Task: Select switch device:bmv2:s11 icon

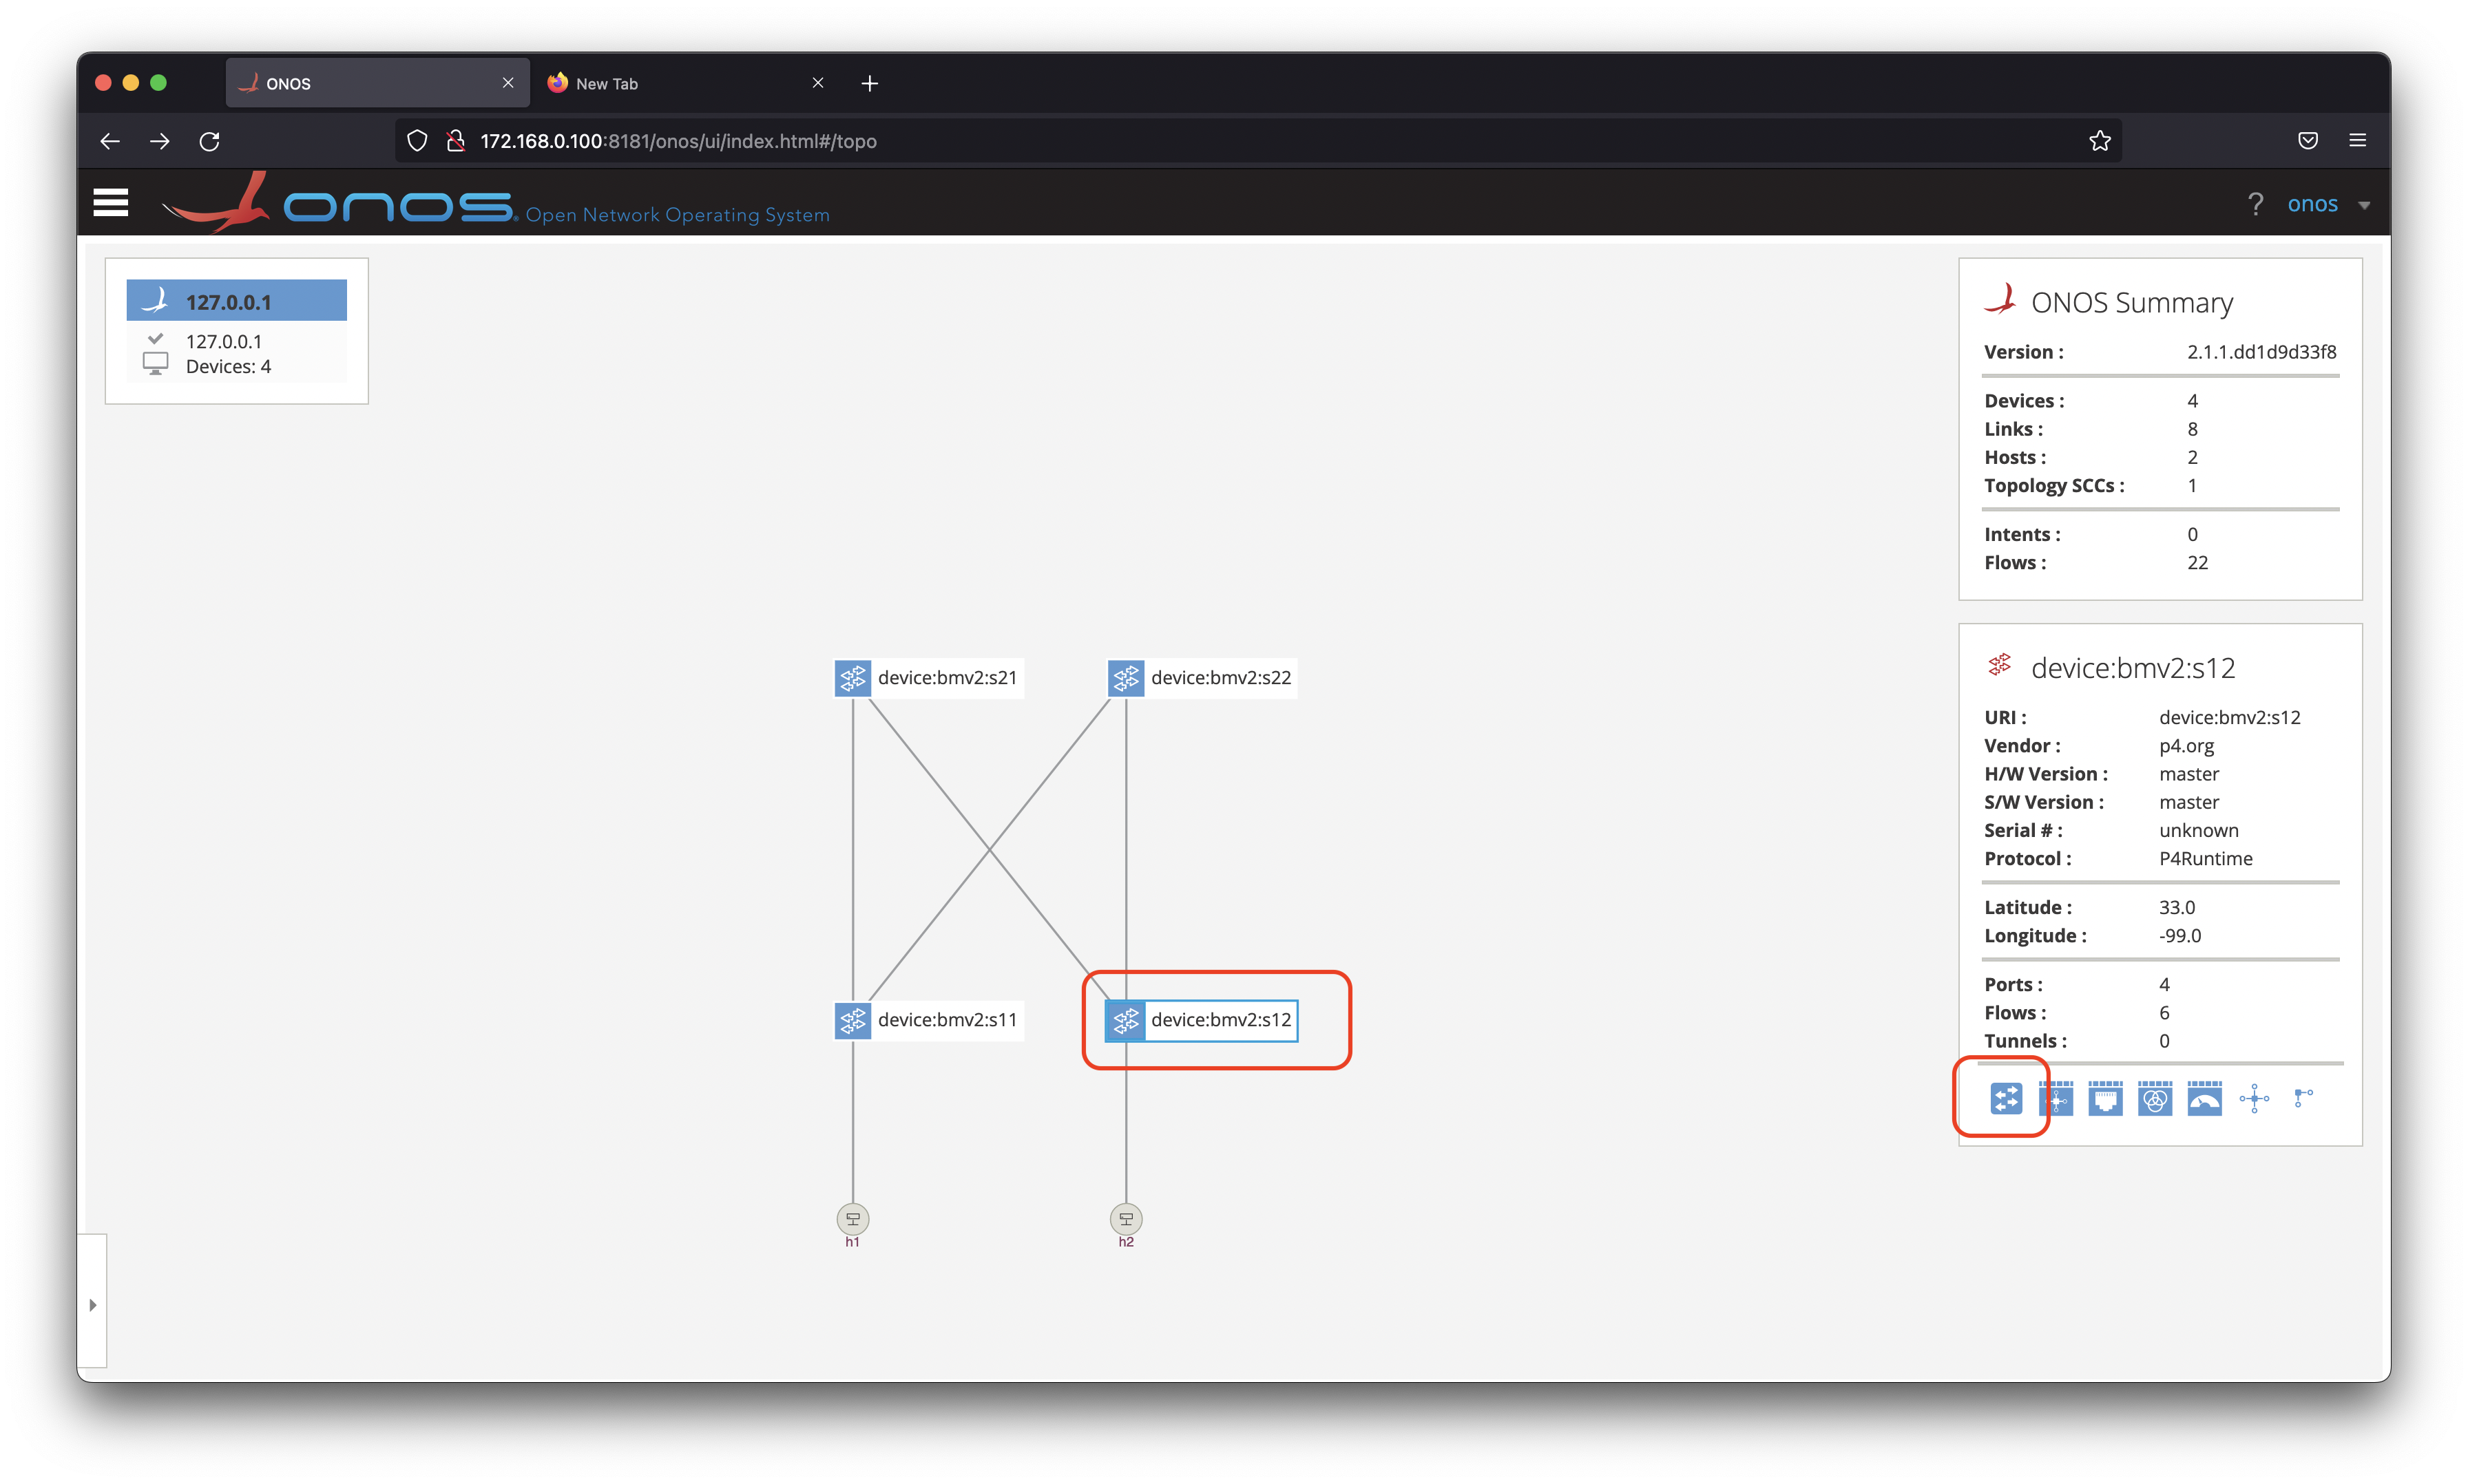Action: [853, 1020]
